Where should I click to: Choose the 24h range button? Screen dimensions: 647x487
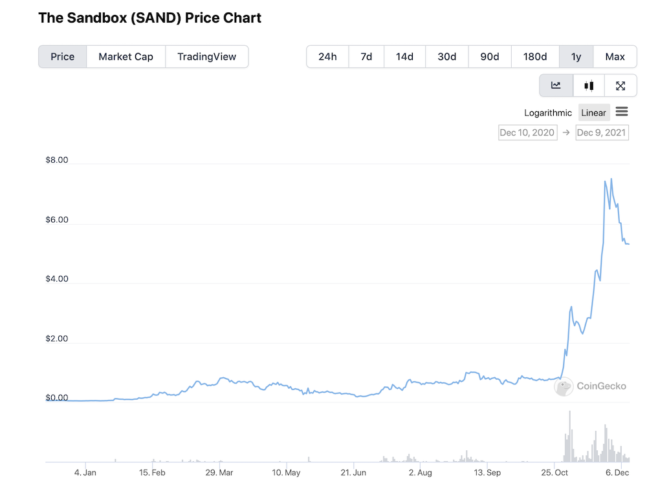point(327,56)
